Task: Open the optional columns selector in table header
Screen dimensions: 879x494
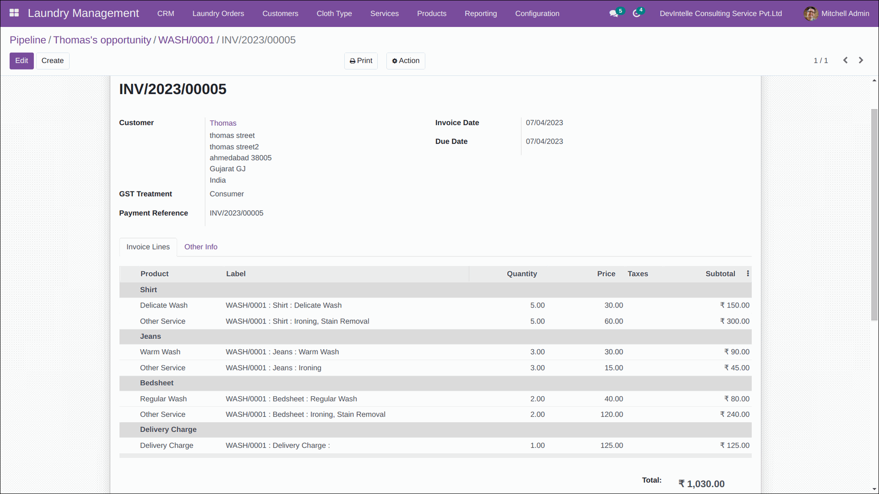Action: pyautogui.click(x=748, y=273)
